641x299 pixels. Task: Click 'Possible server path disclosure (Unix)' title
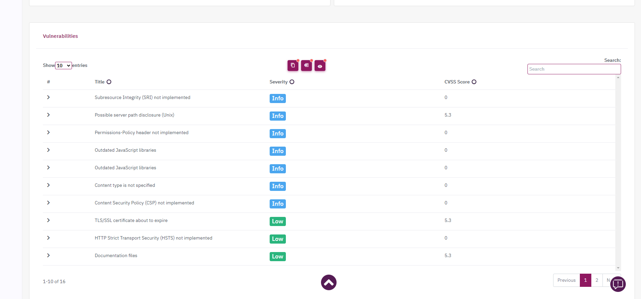[x=134, y=115]
